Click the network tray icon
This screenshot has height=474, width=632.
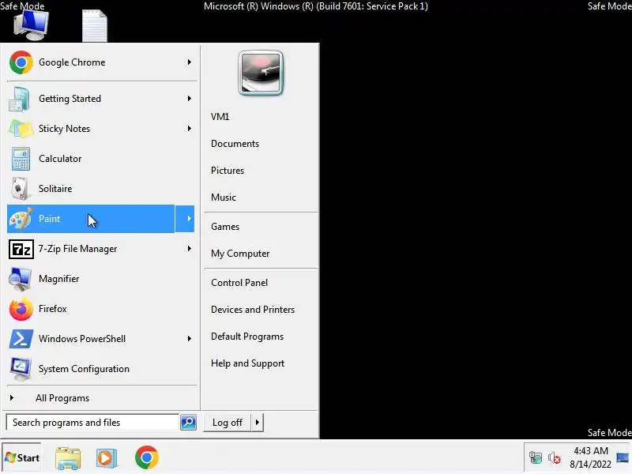[x=536, y=458]
